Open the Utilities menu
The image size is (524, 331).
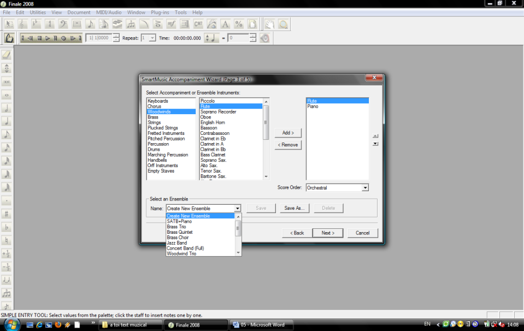(38, 13)
